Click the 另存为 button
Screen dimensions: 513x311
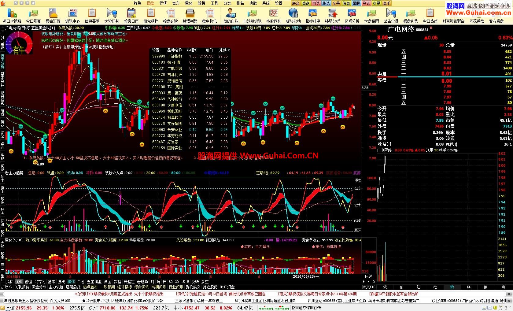40,282
